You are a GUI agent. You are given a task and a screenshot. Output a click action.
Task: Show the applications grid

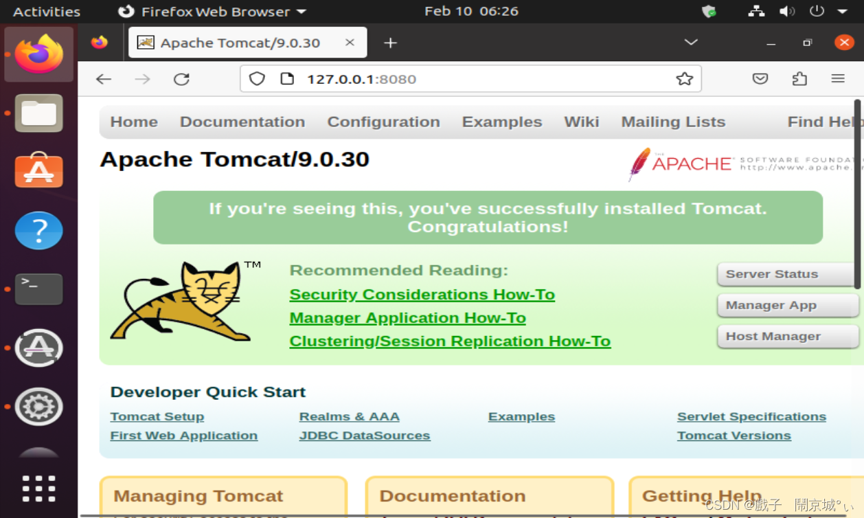tap(39, 488)
